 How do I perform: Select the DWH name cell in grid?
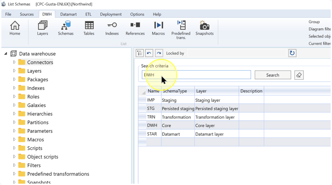tap(154, 126)
